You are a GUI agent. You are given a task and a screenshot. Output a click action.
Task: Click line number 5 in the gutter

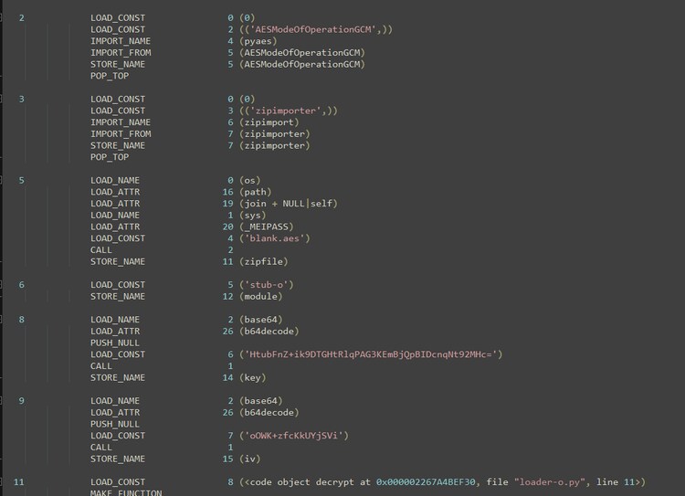coord(22,180)
